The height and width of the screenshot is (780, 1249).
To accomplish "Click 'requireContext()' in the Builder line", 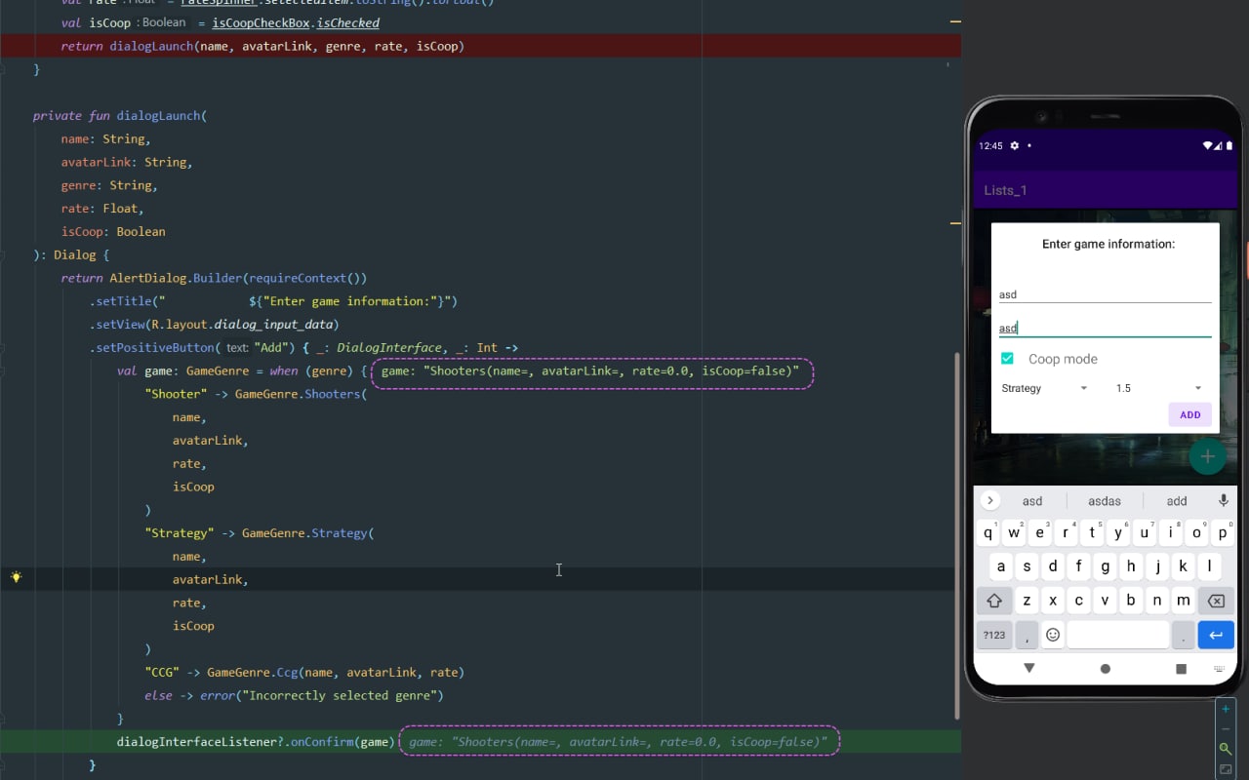I will coord(309,278).
